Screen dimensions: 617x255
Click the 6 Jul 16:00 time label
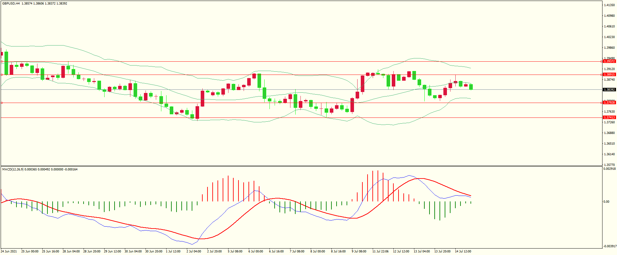[x=276, y=251]
